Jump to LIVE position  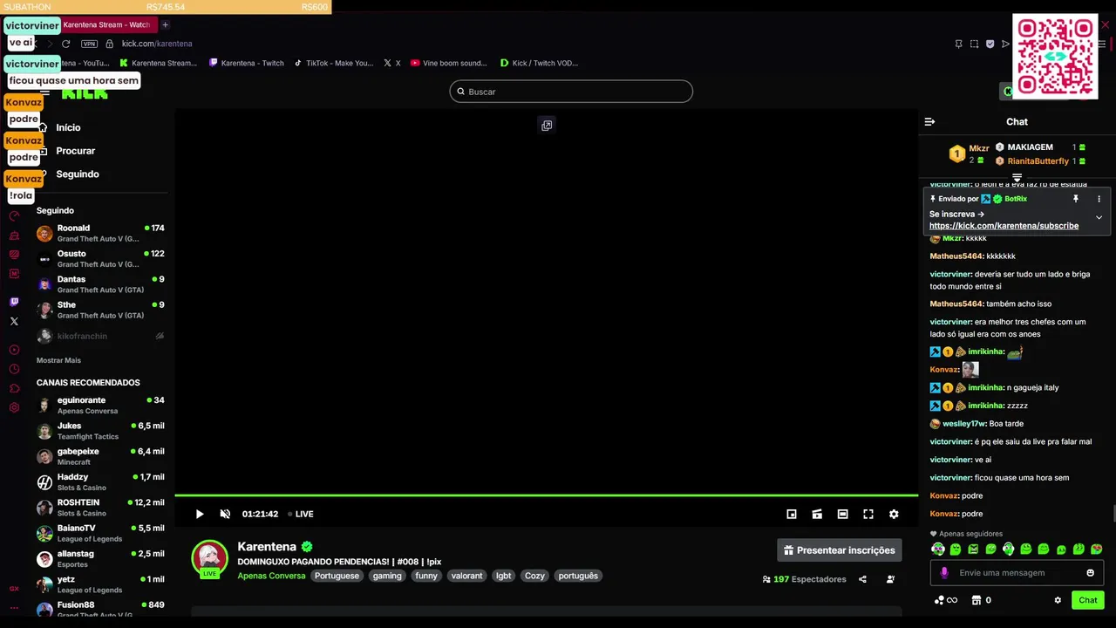tap(301, 514)
